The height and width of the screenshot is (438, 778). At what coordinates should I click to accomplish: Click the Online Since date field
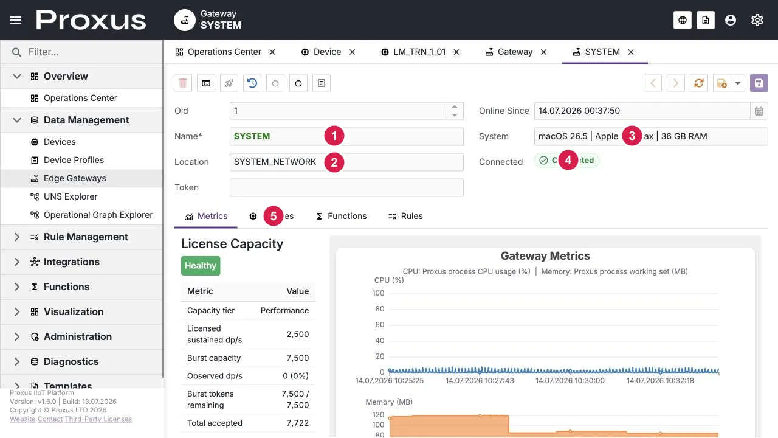(x=642, y=111)
